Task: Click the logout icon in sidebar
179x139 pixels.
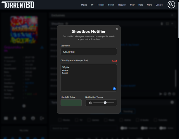Action: [42, 118]
